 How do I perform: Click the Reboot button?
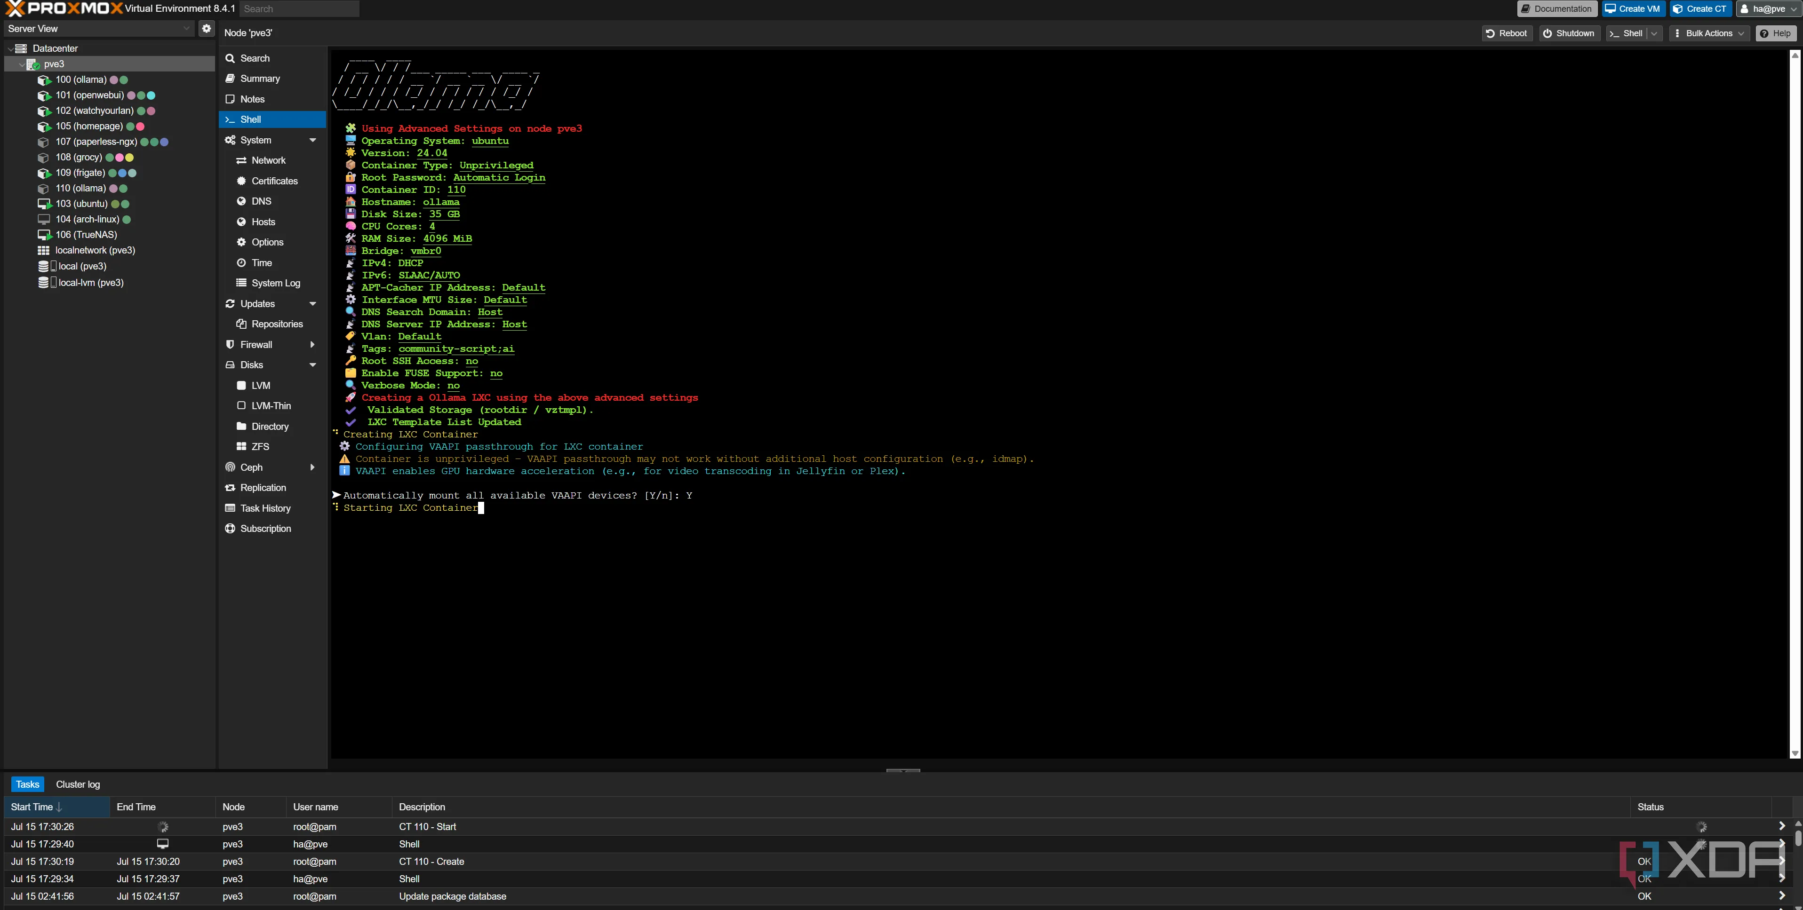[1507, 33]
